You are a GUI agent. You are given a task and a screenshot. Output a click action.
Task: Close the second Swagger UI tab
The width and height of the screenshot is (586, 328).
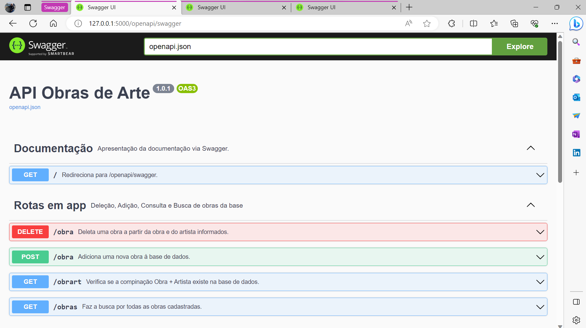(x=284, y=8)
